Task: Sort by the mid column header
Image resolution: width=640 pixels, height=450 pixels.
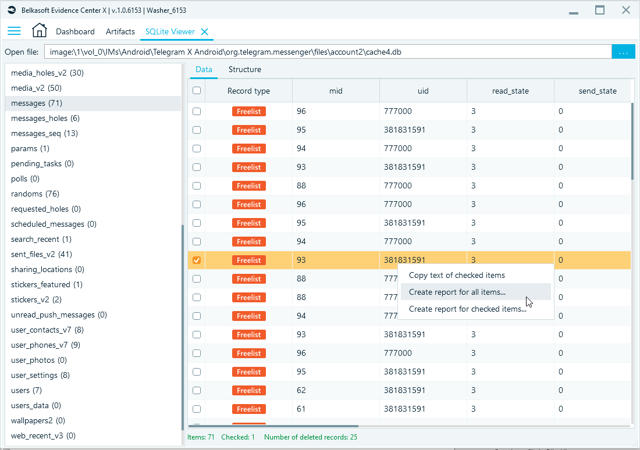Action: coord(336,91)
